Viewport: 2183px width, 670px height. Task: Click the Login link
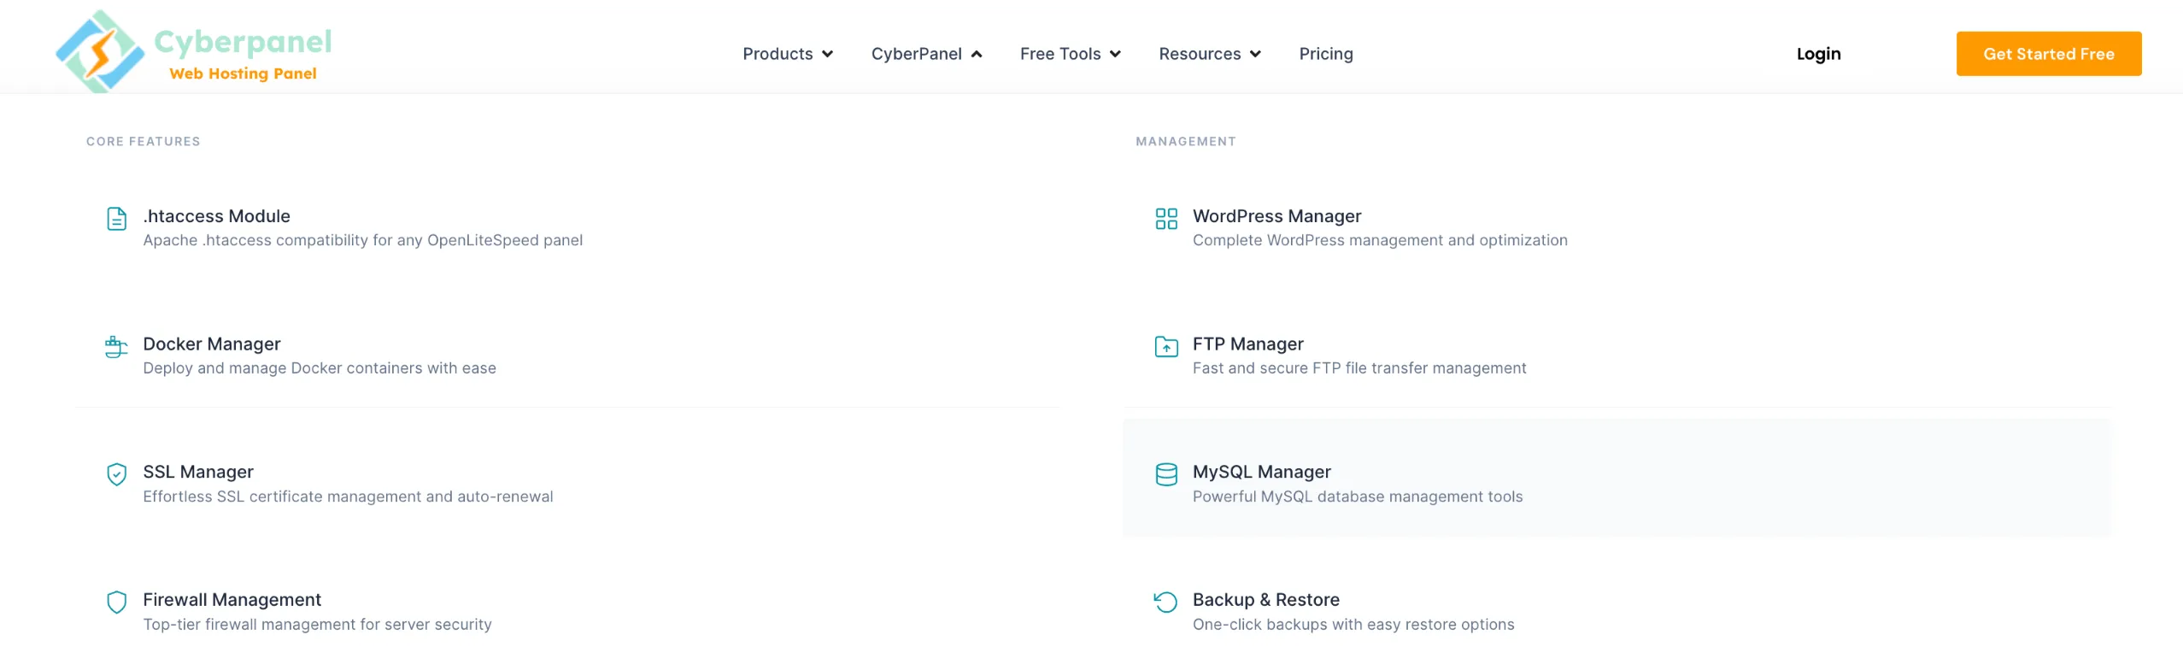pos(1818,54)
